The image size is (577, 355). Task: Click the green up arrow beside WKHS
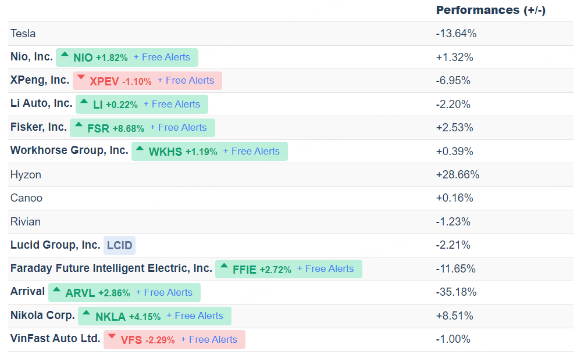click(x=140, y=149)
